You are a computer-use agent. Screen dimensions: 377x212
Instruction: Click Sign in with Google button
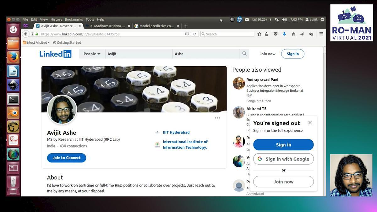[283, 159]
